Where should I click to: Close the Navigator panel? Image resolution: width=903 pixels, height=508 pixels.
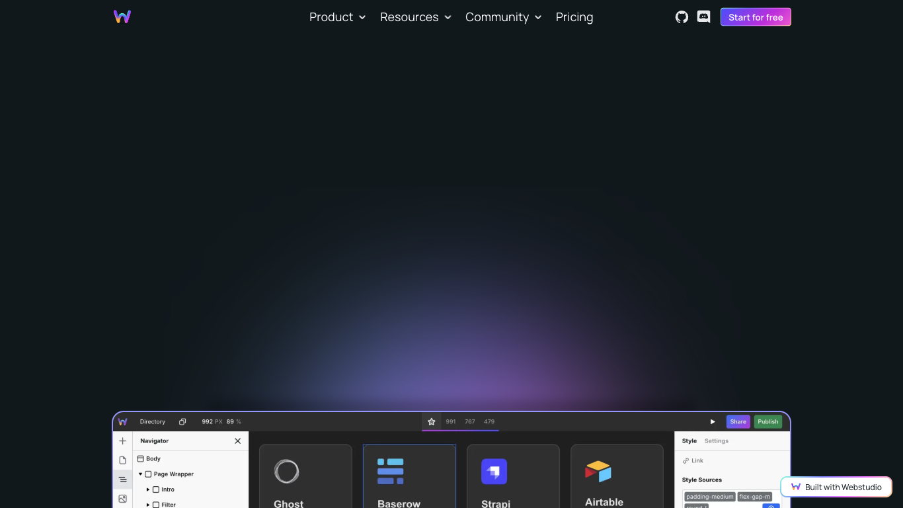click(x=238, y=441)
